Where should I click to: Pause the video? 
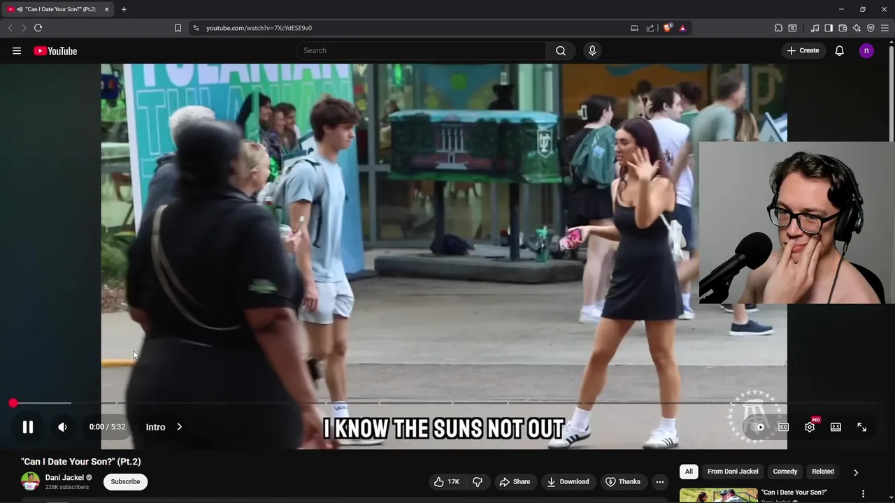(x=28, y=427)
